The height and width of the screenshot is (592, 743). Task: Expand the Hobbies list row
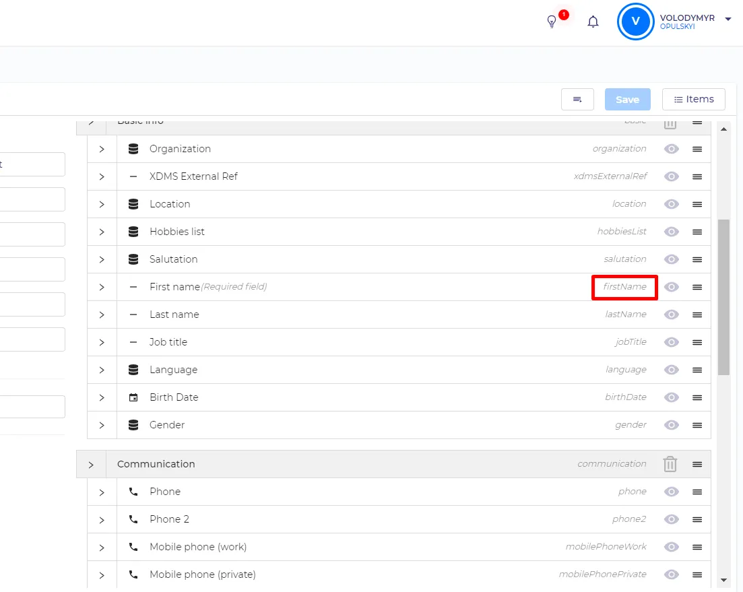pos(102,232)
